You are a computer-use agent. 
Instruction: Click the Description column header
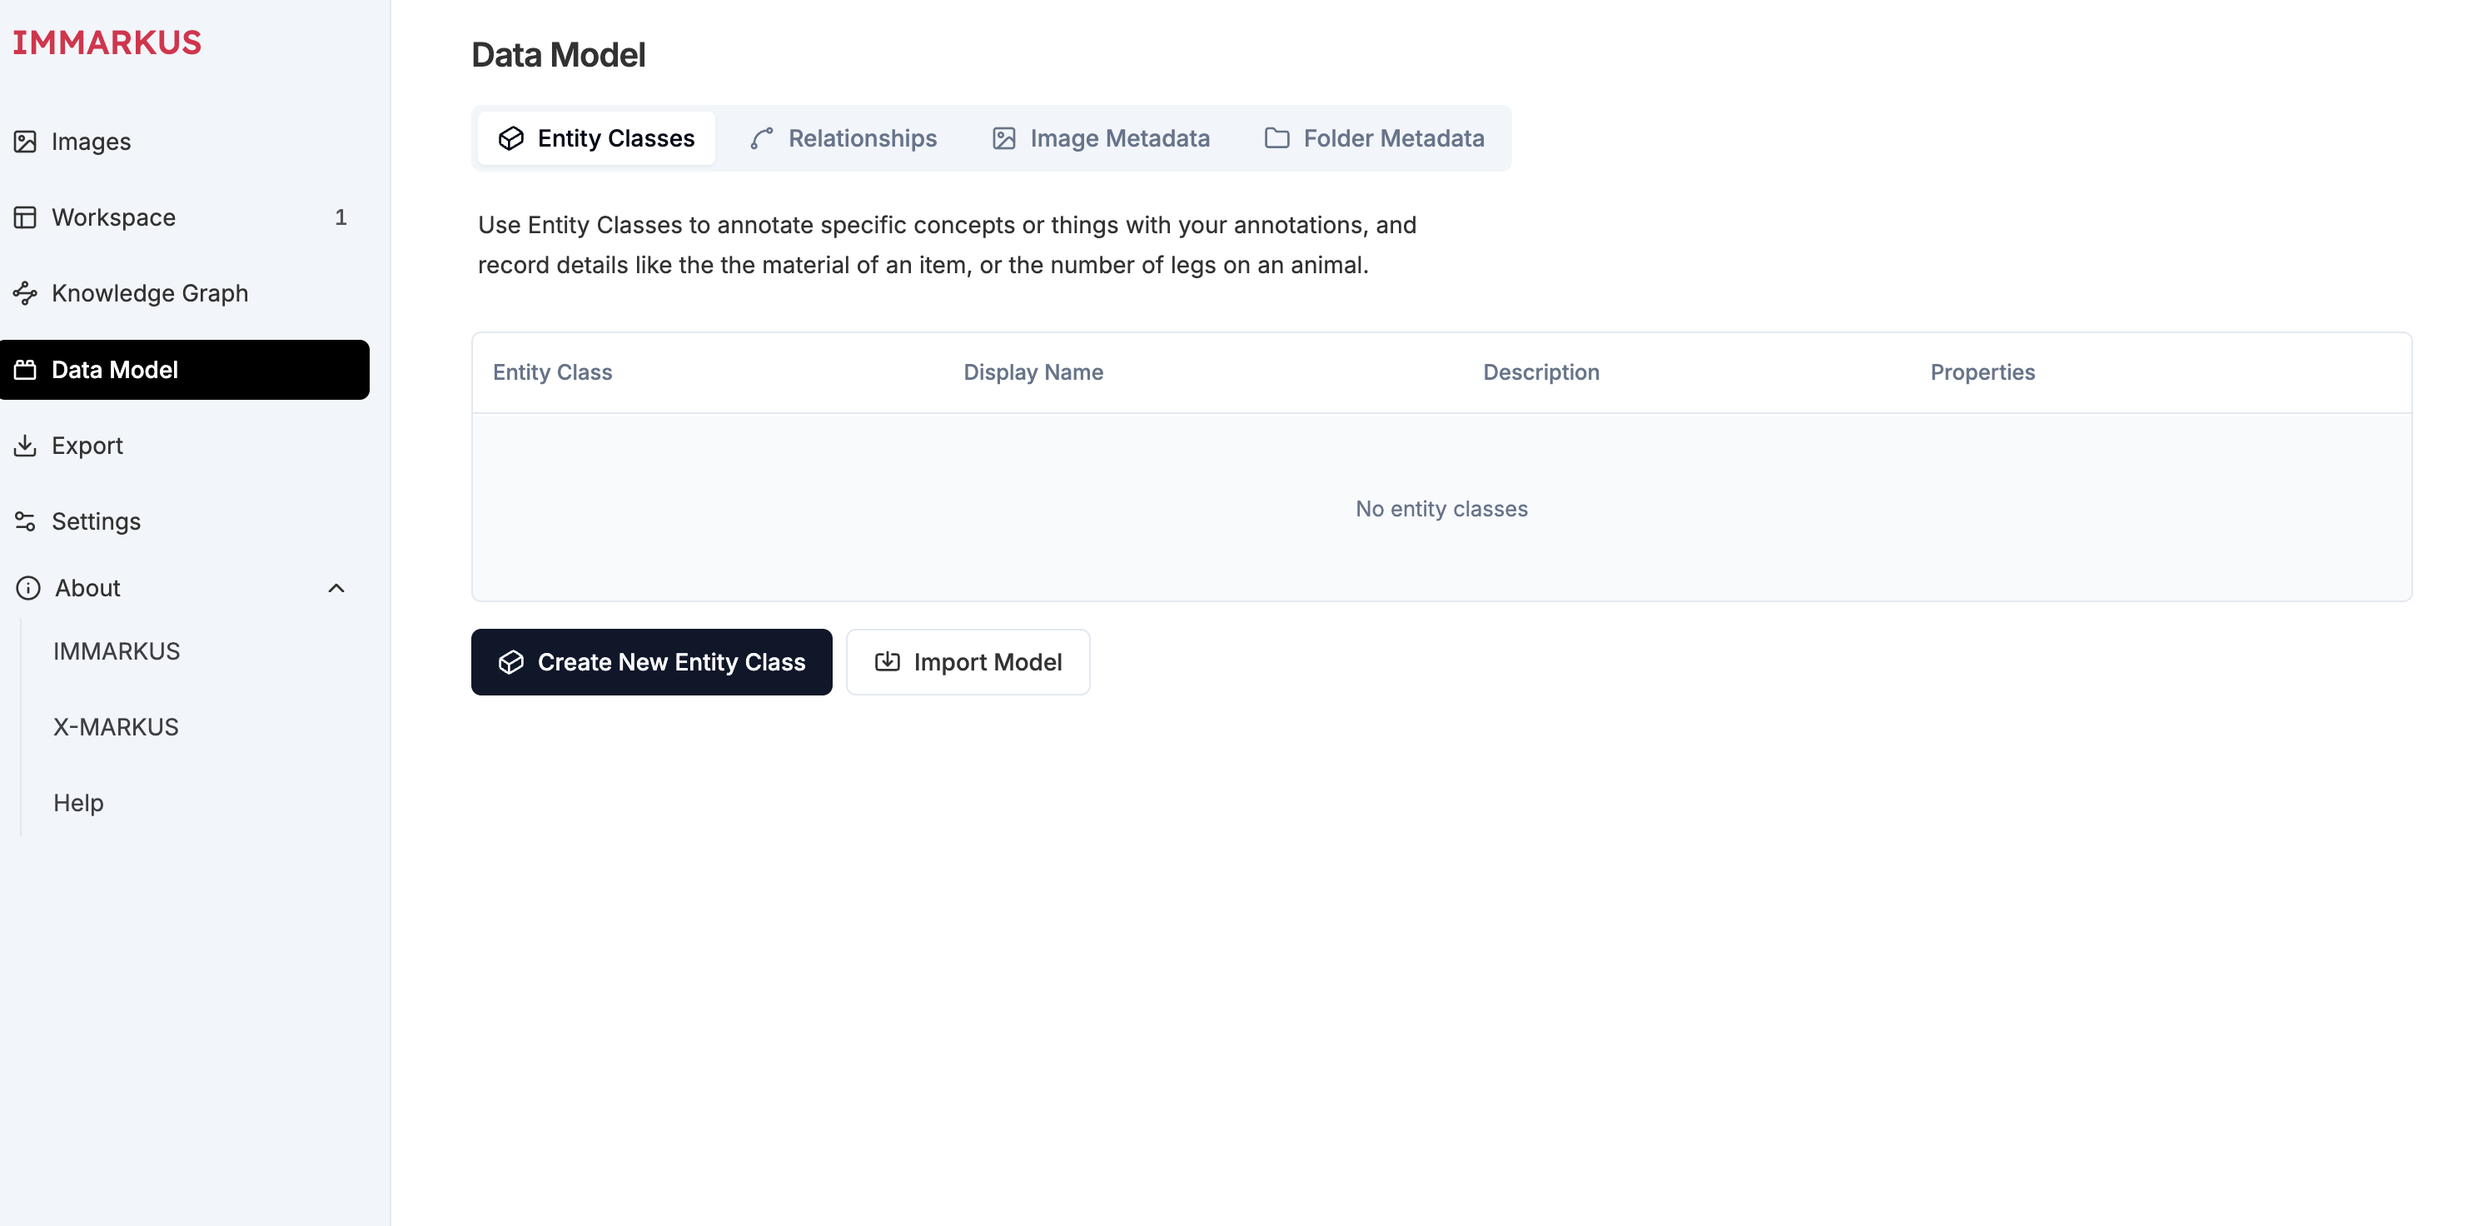pyautogui.click(x=1541, y=372)
